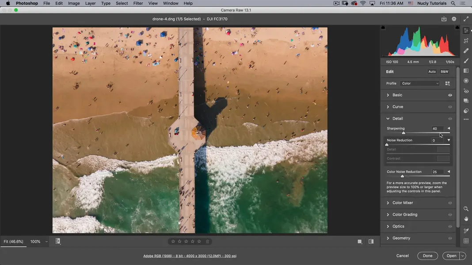This screenshot has height=265, width=472.
Task: Toggle Color Grading panel visibility eye
Action: click(x=450, y=215)
